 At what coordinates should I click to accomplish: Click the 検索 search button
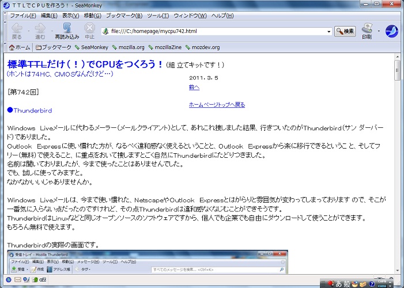(345, 31)
